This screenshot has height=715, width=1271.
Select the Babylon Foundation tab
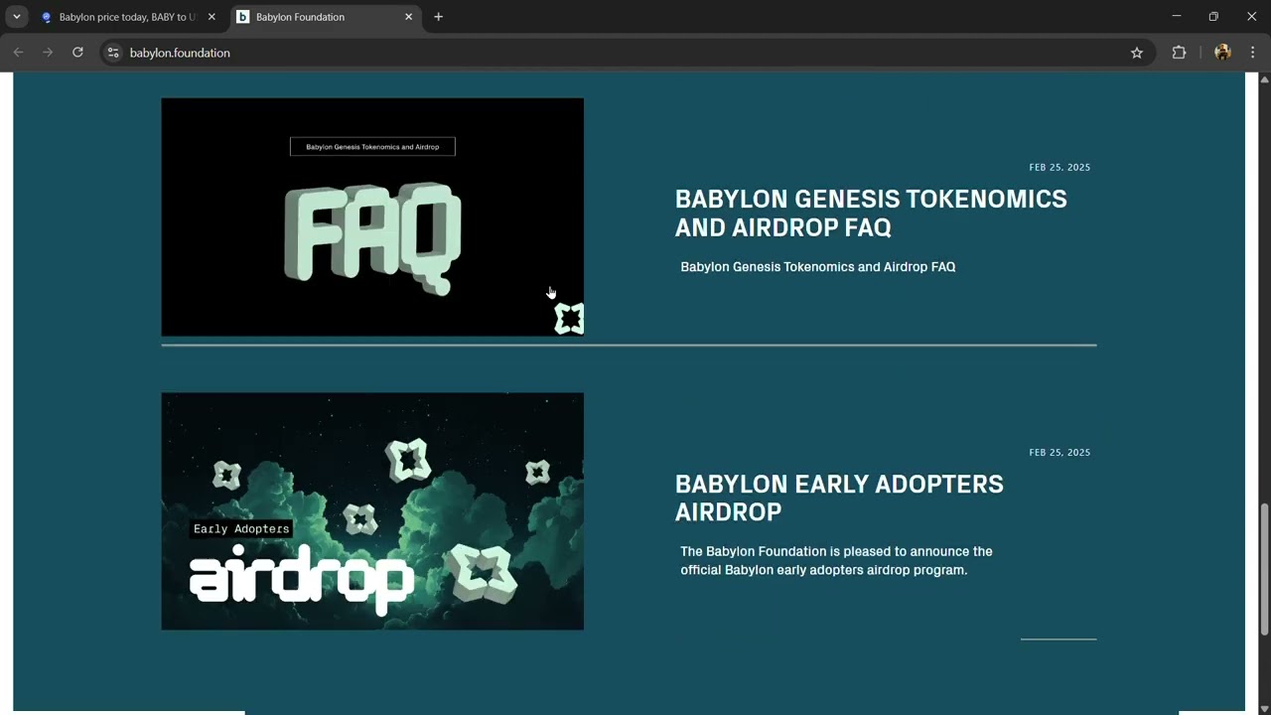click(x=325, y=17)
